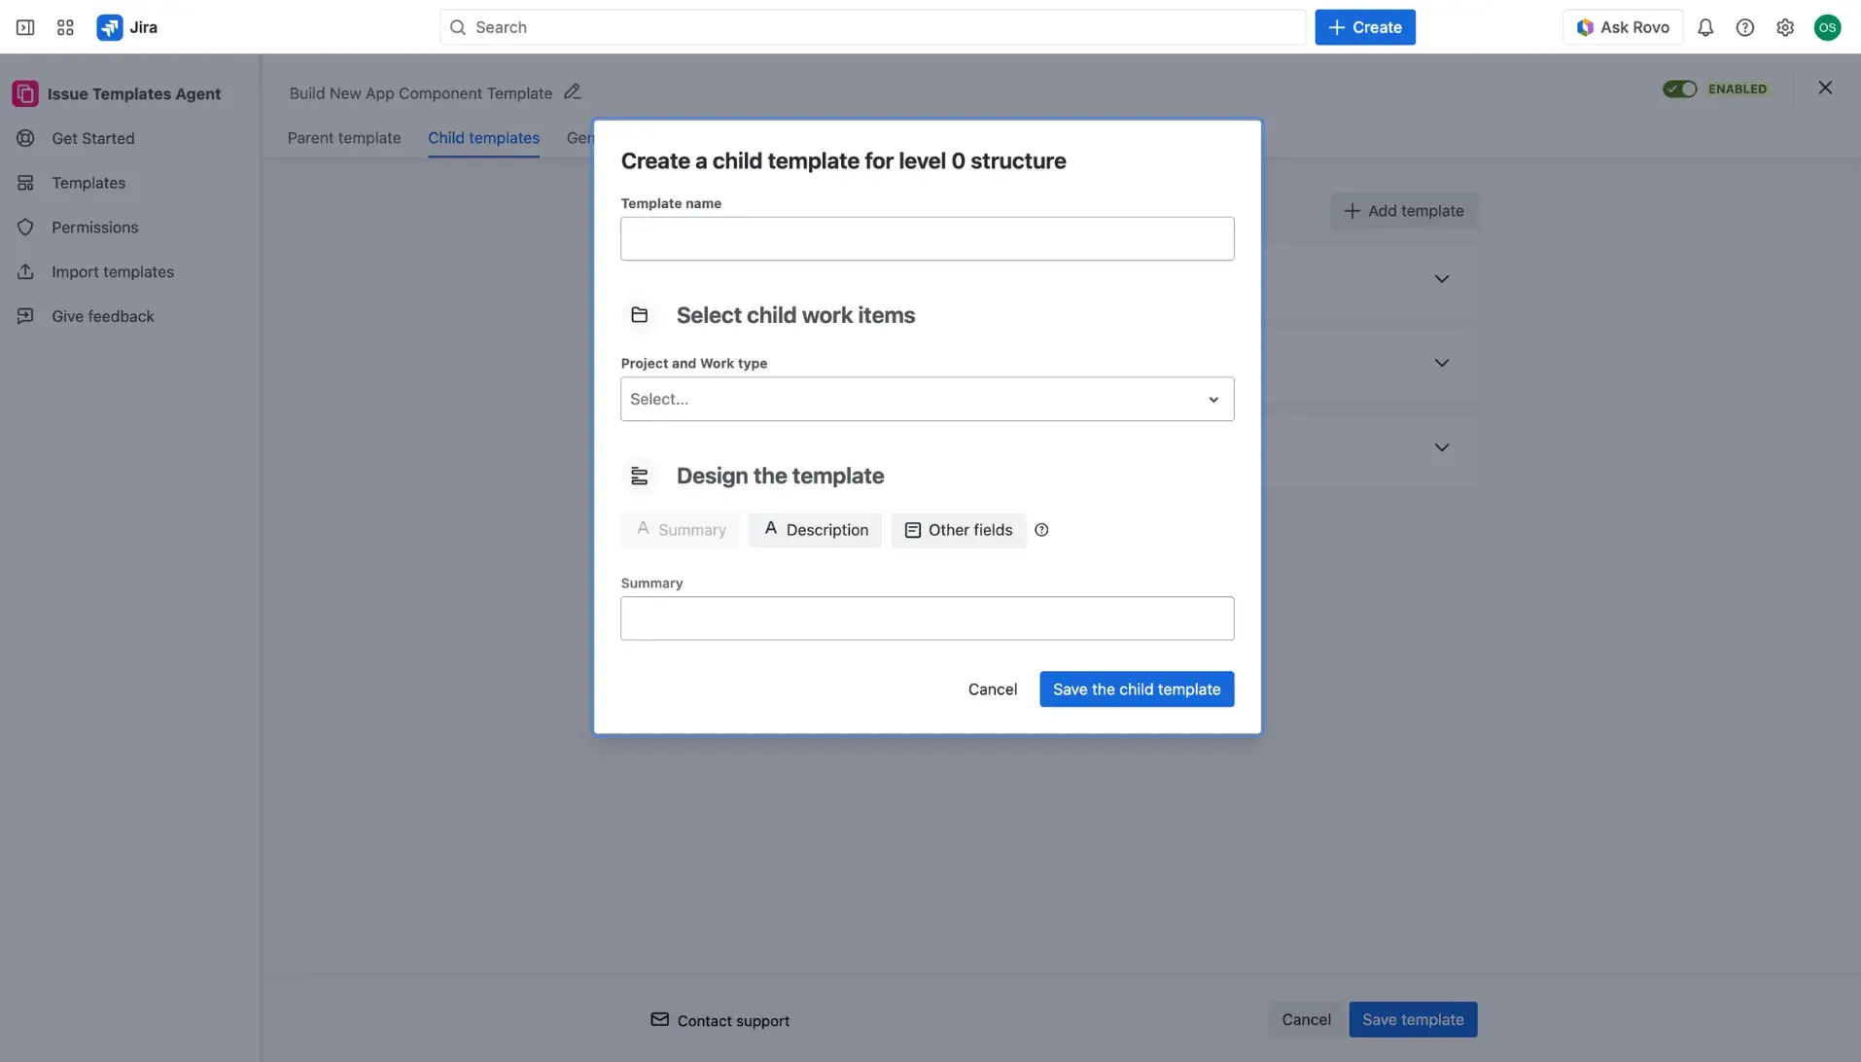Open Ask Rovo
The height and width of the screenshot is (1062, 1861).
[1620, 26]
